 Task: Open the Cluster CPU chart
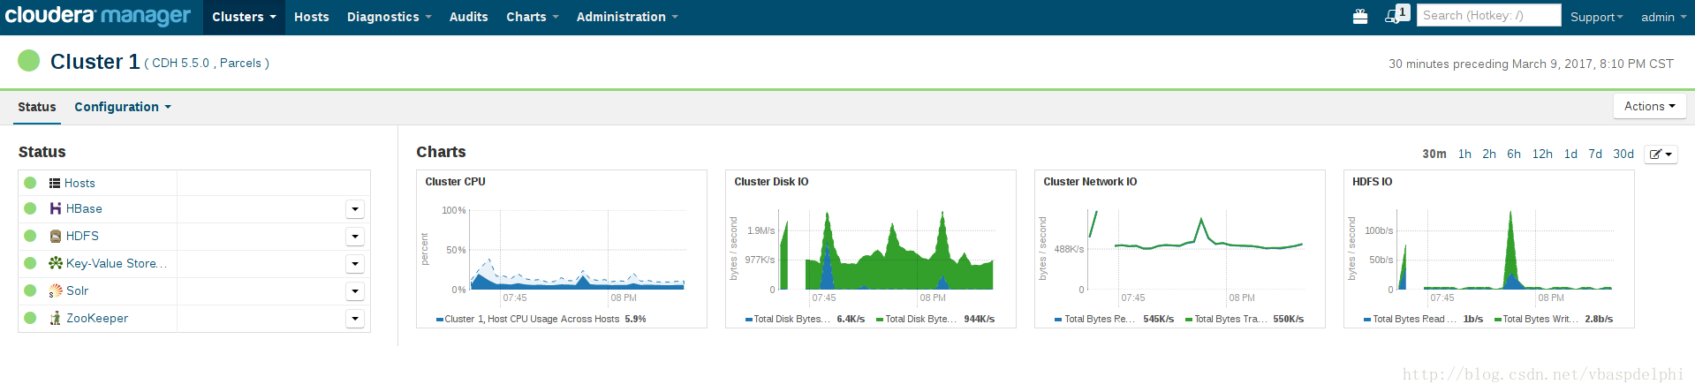(562, 249)
